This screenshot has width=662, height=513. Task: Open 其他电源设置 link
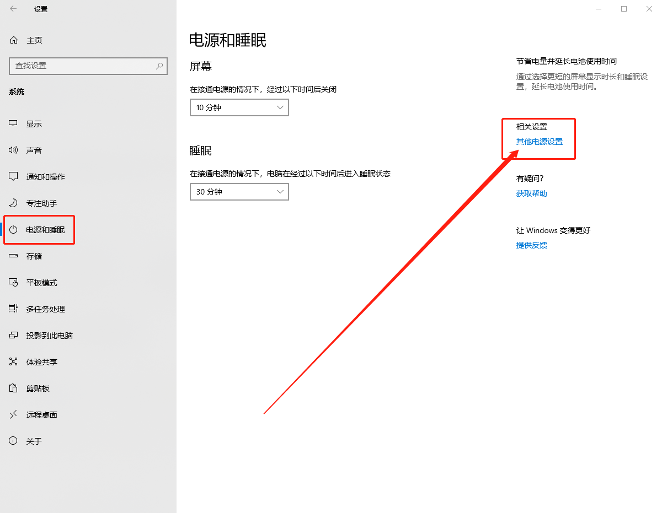pos(539,142)
